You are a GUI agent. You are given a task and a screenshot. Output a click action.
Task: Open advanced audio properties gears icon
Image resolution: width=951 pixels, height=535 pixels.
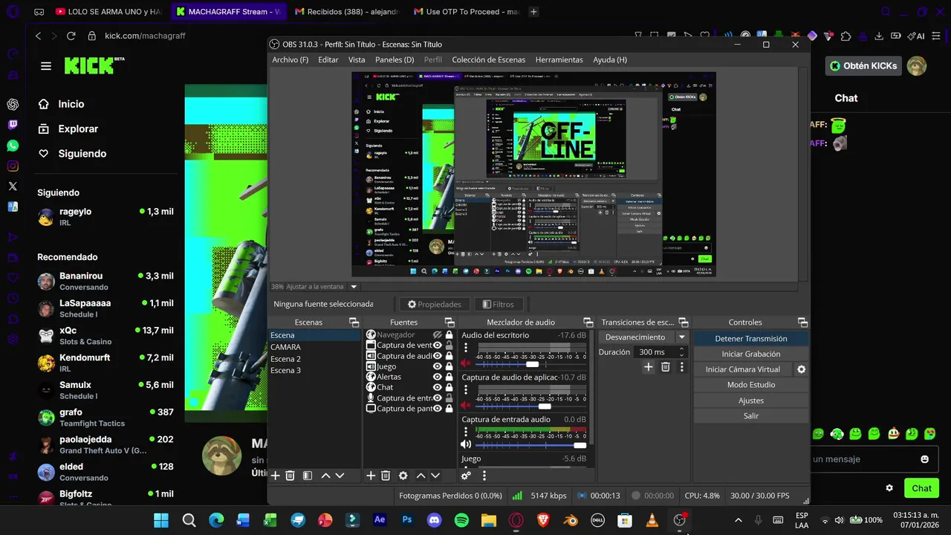pos(467,476)
